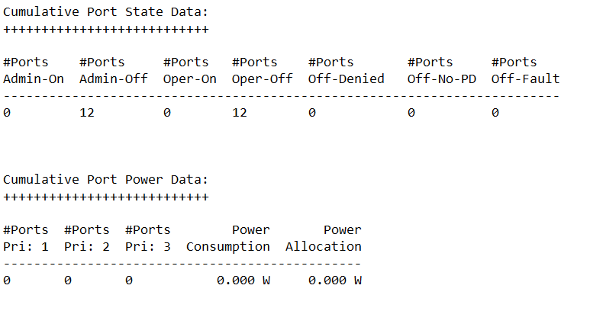
Task: Select the 0 value under Off-Fault
Action: 495,113
